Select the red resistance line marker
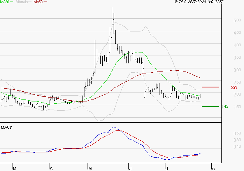The image size is (244, 171). 210,87
